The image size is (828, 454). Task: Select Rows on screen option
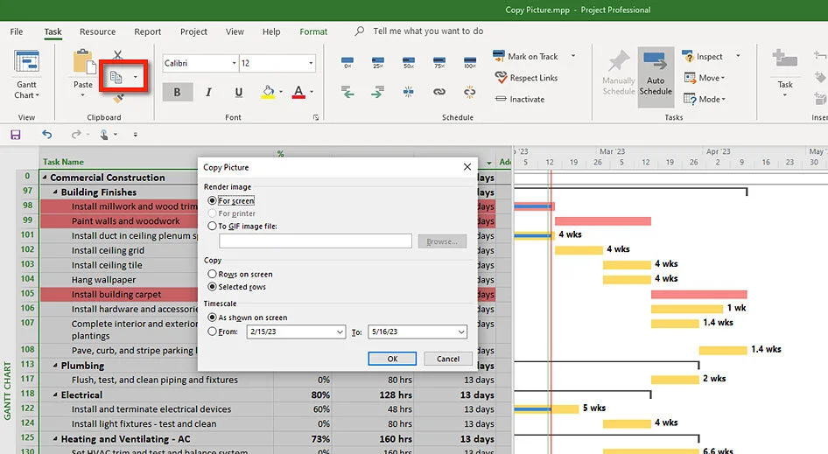pyautogui.click(x=212, y=274)
